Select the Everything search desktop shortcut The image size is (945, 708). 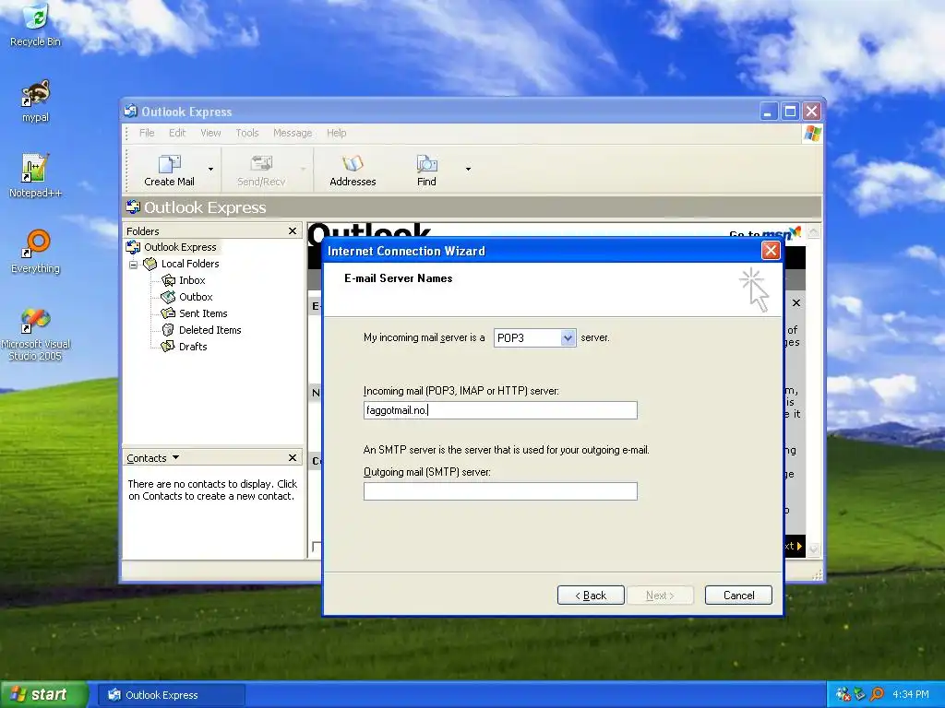pyautogui.click(x=35, y=252)
